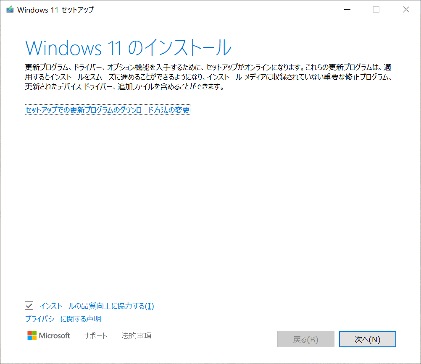The image size is (421, 364).
Task: Click the Microsoft wordmark text
Action: (55, 335)
